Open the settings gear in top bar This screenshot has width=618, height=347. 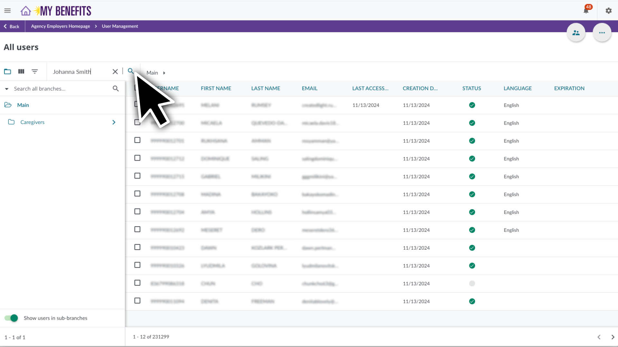pos(608,10)
